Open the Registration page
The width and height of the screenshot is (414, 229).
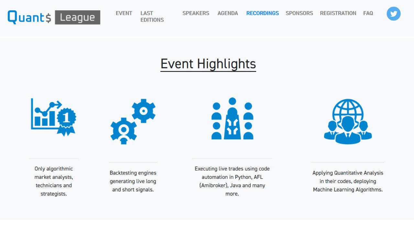click(x=338, y=13)
